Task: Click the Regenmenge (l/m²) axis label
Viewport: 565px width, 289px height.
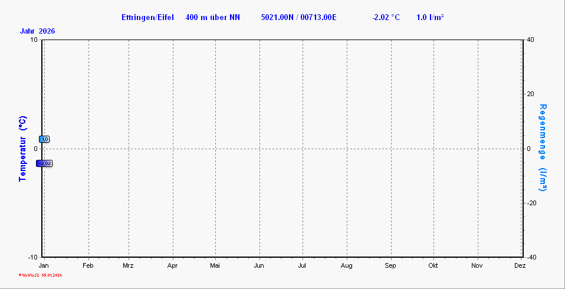Action: (x=543, y=148)
